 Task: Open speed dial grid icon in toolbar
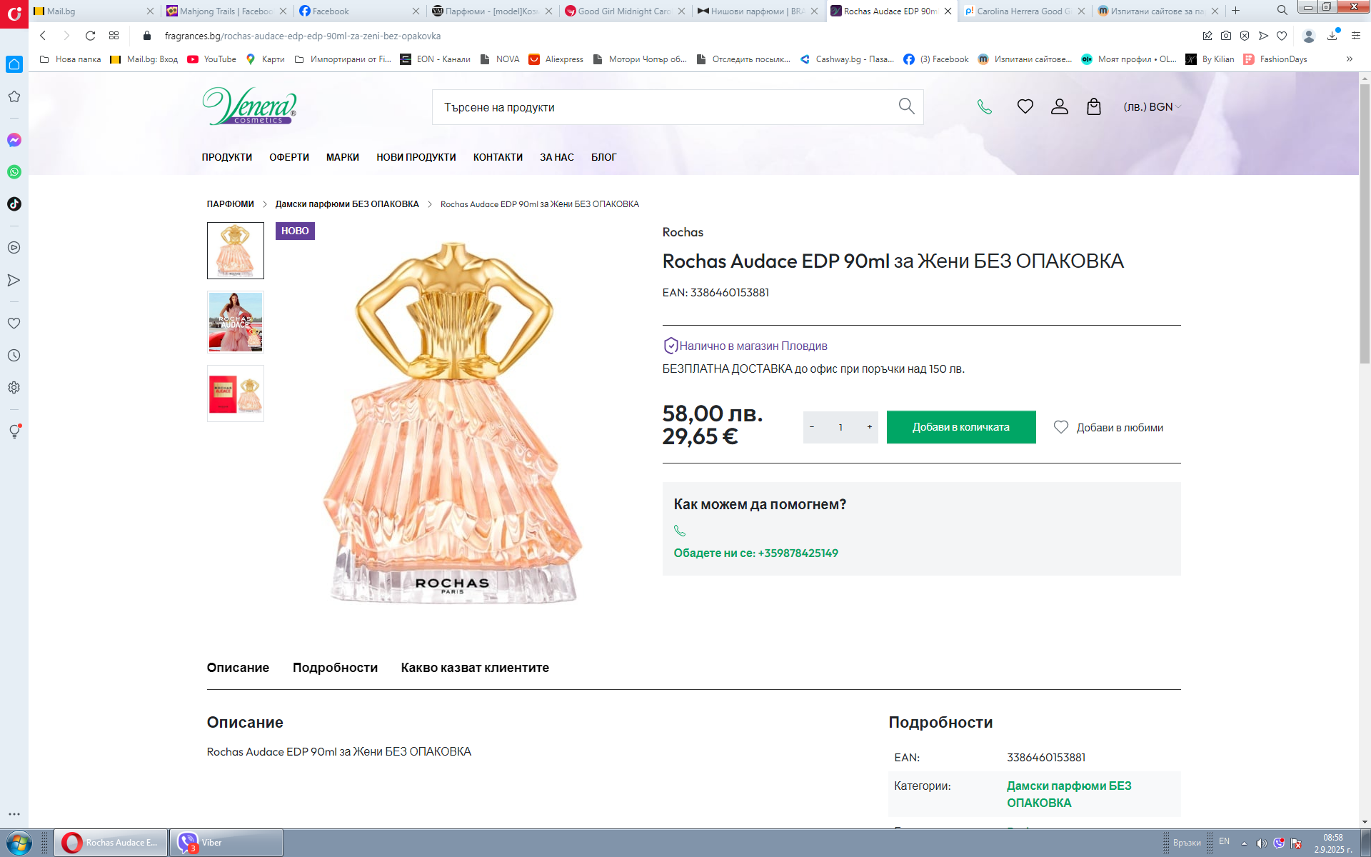pyautogui.click(x=114, y=36)
